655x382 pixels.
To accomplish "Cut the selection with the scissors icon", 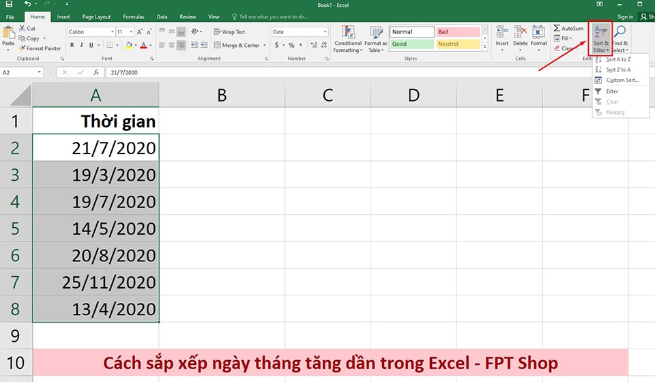I will (22, 28).
